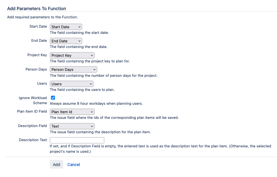Screen dimensions: 277x177
Task: Click the End Date field label
Action: pos(39,40)
